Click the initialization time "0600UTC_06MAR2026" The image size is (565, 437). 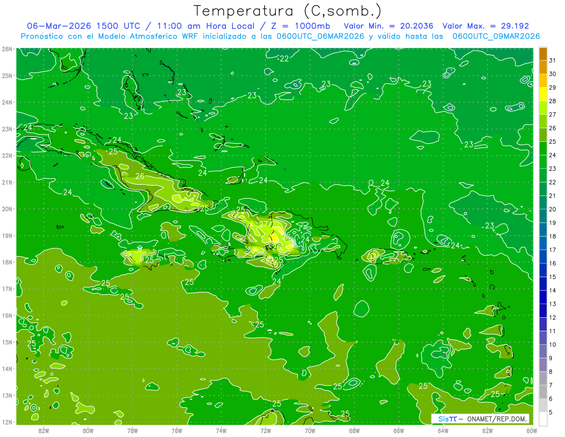(320, 36)
